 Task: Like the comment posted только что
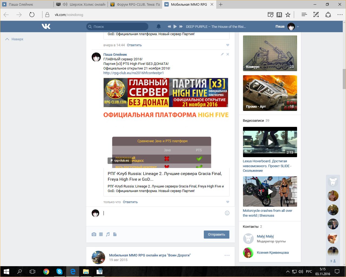tap(228, 202)
